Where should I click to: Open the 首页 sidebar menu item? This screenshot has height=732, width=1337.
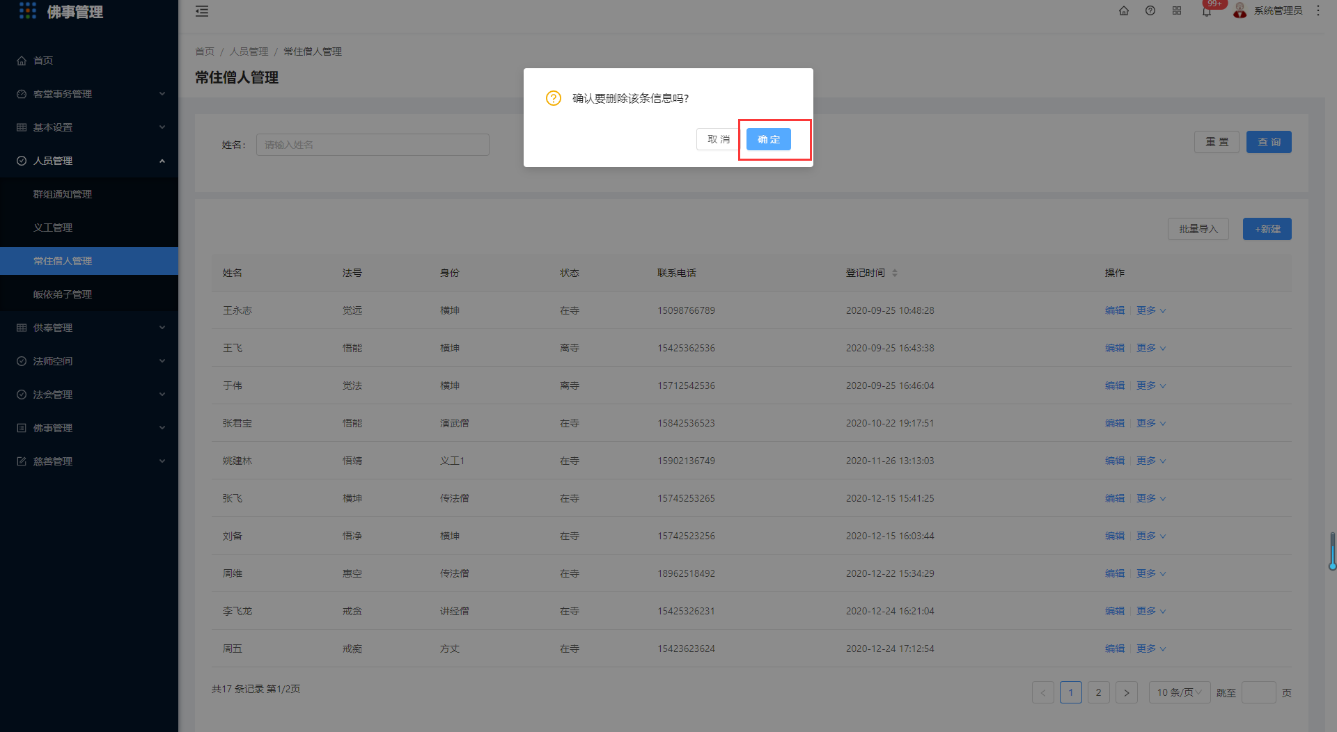point(89,61)
